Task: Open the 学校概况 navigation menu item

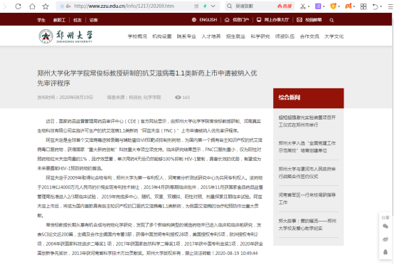Action: point(137,36)
